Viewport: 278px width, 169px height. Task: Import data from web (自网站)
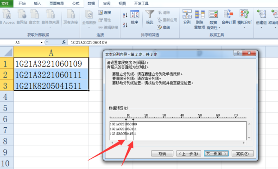tap(22, 17)
